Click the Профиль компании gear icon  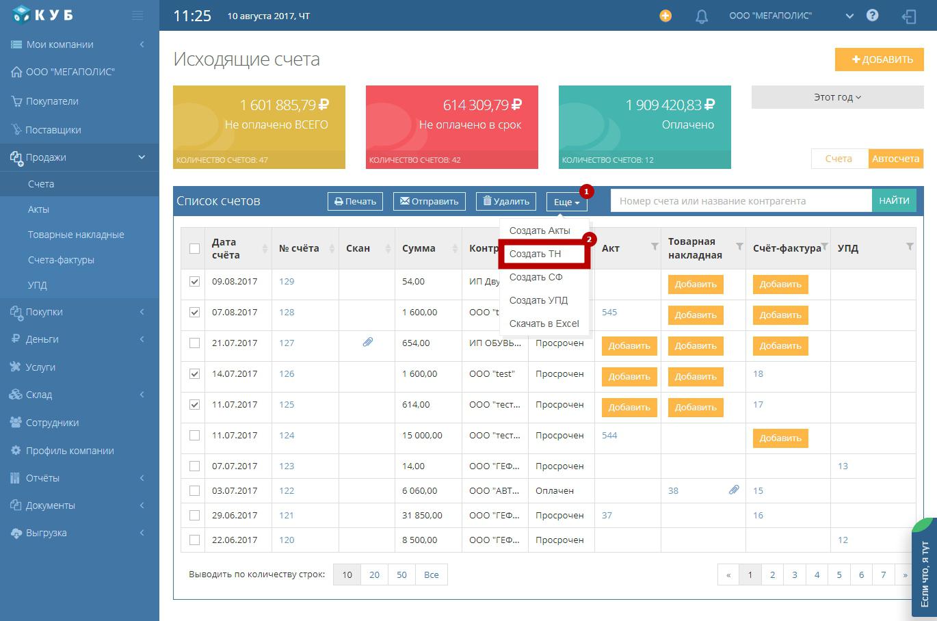tap(16, 450)
